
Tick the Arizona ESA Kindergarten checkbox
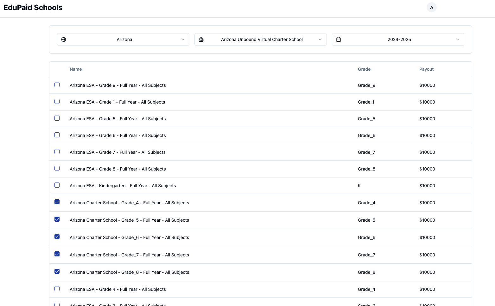coord(57,185)
